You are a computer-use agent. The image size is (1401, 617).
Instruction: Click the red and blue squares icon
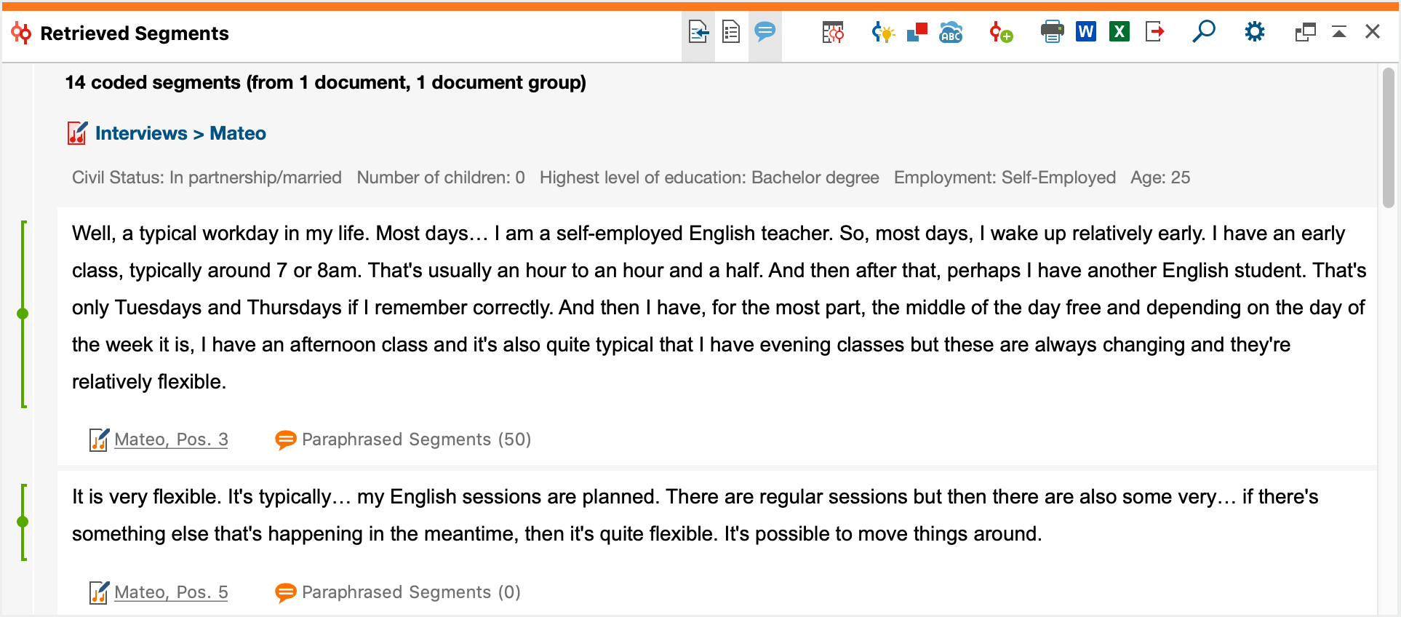click(x=917, y=32)
